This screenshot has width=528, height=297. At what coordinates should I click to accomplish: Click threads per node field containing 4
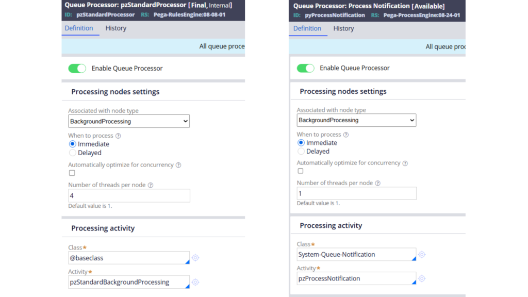(129, 195)
